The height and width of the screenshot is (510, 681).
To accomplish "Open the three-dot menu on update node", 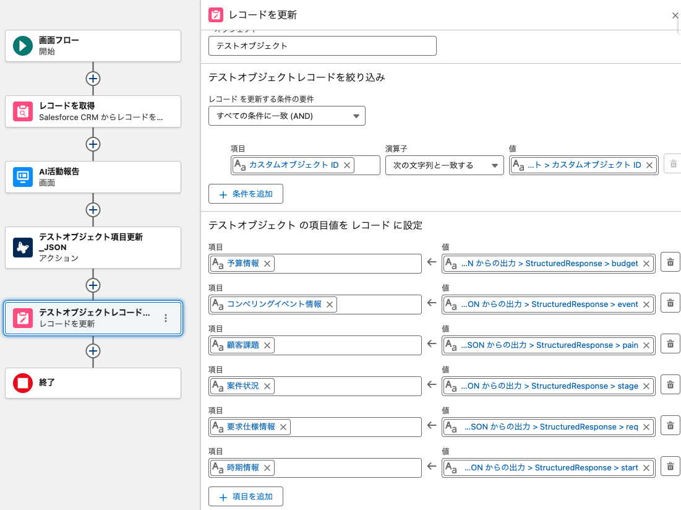I will (x=165, y=318).
